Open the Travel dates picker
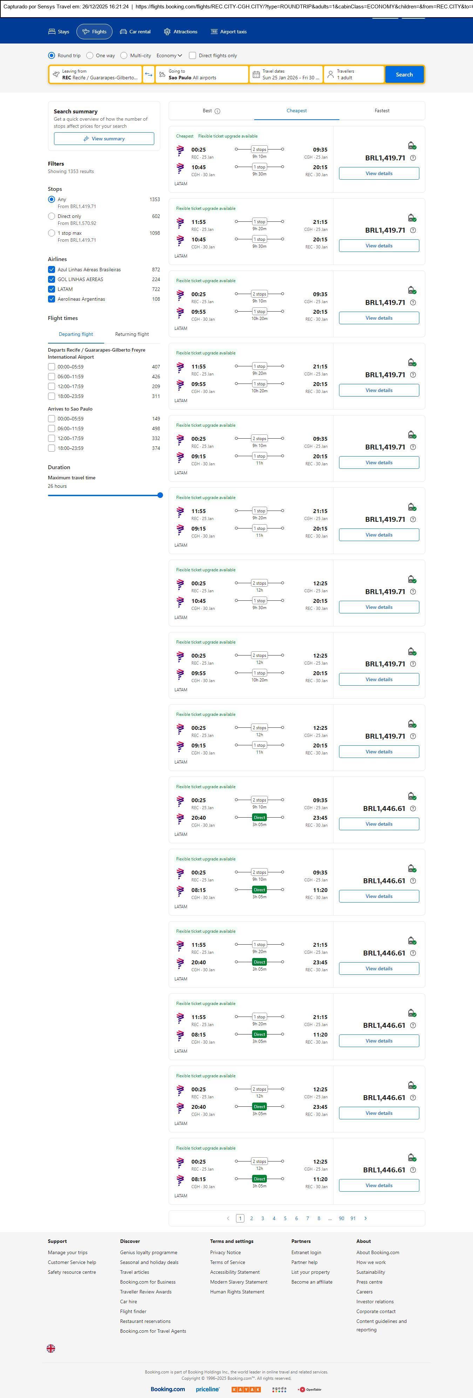The image size is (473, 1398). pos(286,74)
